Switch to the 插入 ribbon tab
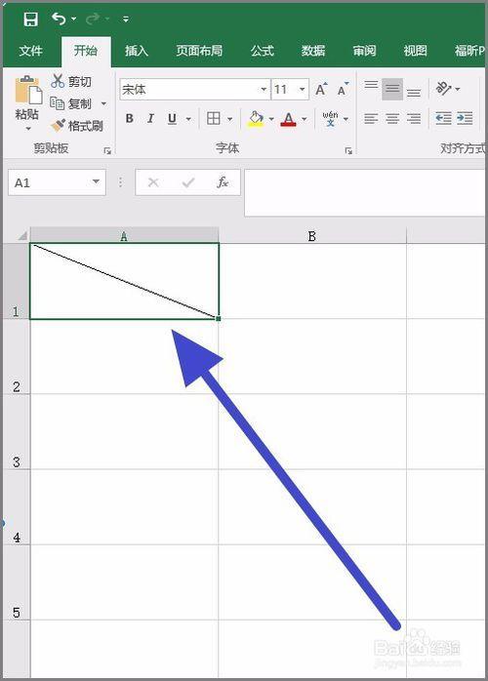The image size is (488, 681). point(137,51)
